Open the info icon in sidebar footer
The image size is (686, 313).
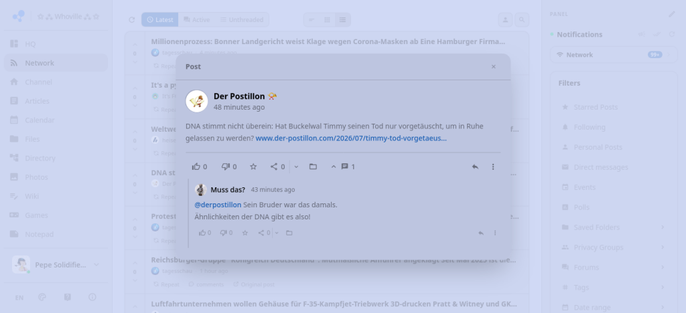click(92, 298)
